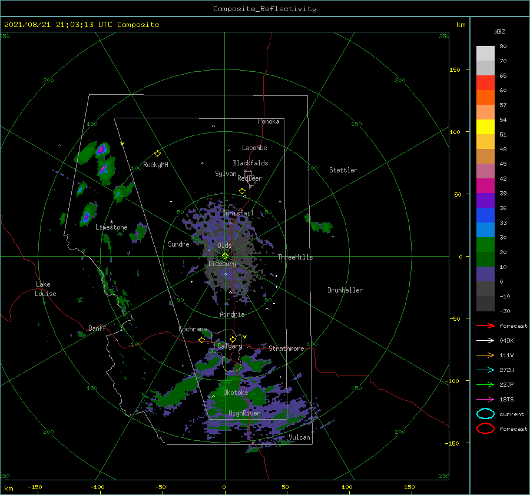Click the Vulcan label

pyautogui.click(x=300, y=437)
